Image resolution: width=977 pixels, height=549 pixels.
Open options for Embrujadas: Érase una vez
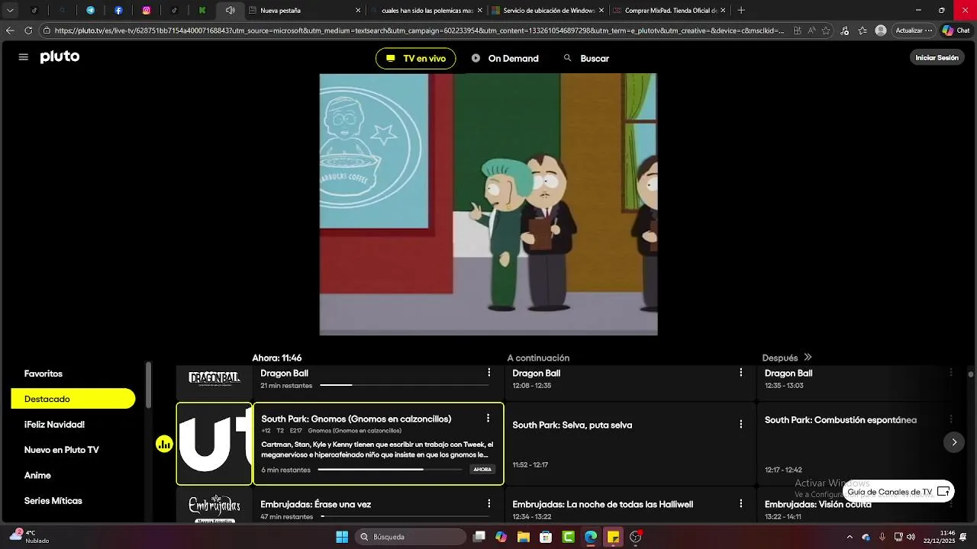pos(489,504)
